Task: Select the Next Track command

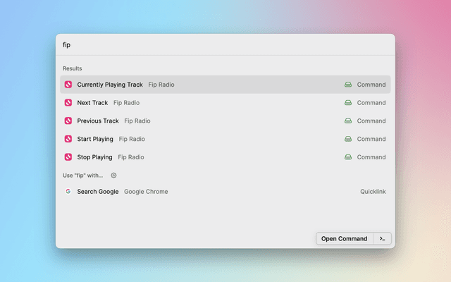Action: click(x=92, y=103)
